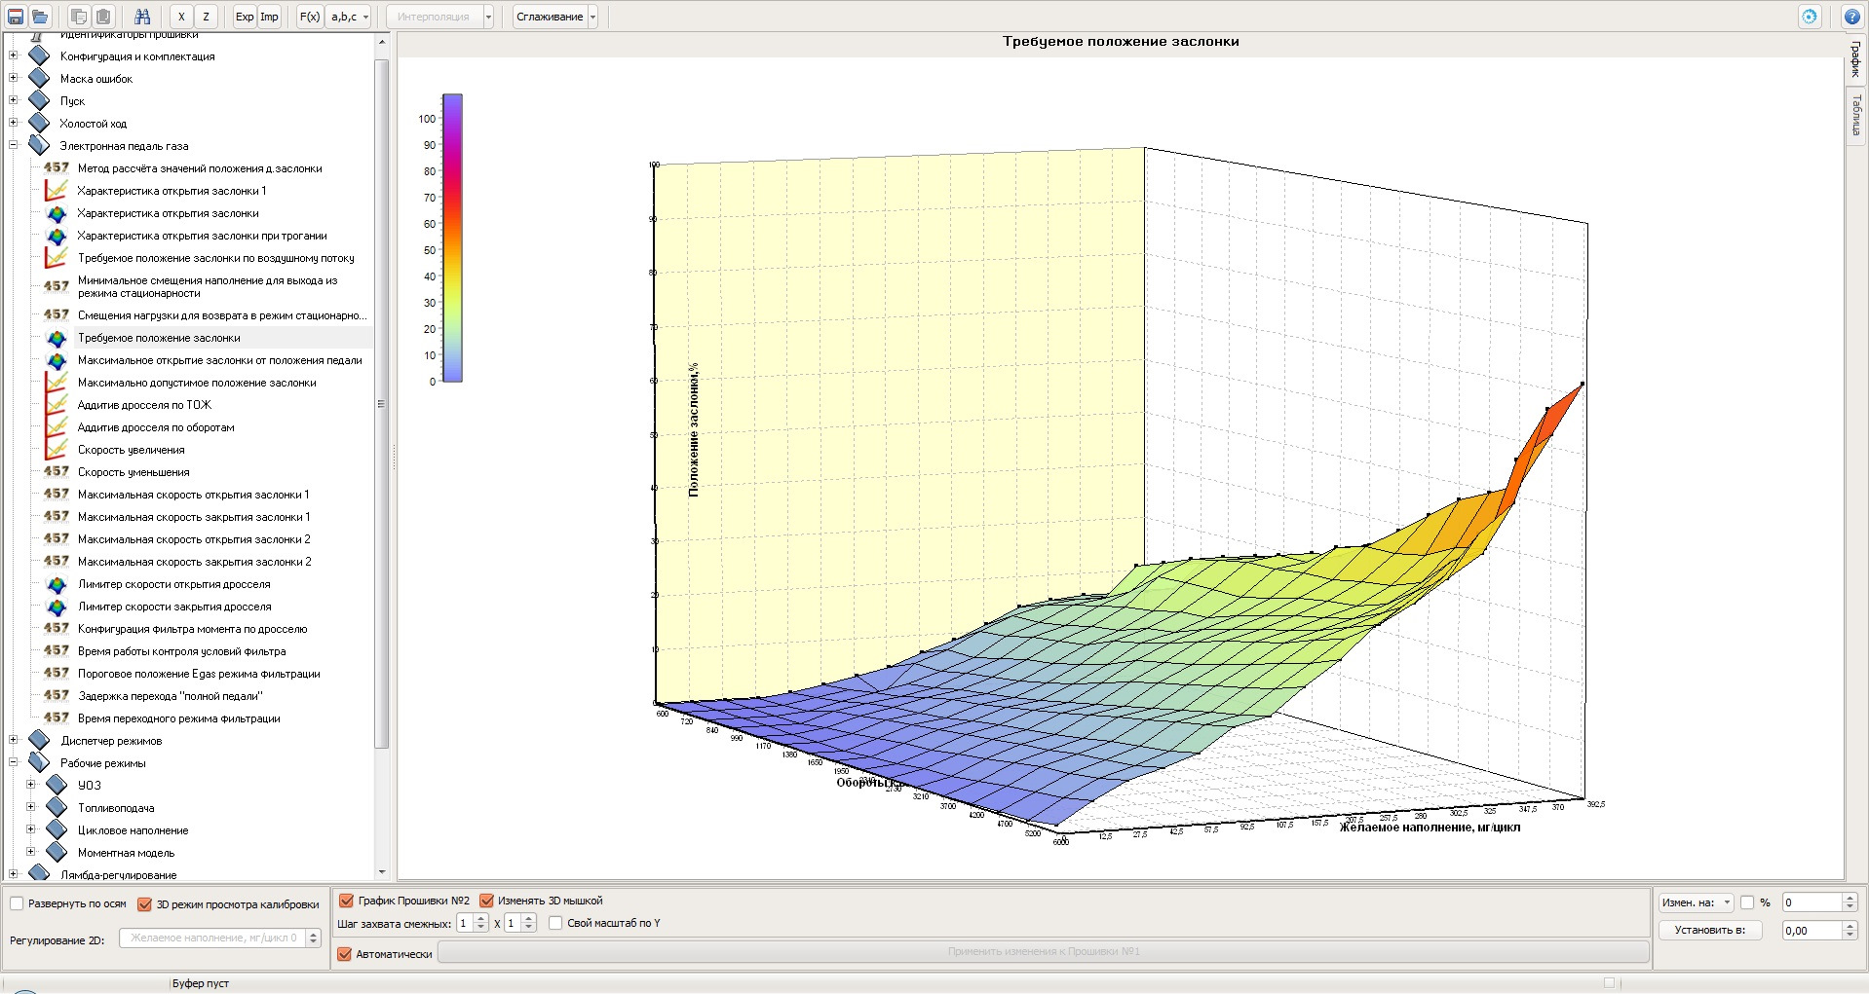The image size is (1869, 994).
Task: Uncheck График Прошивки №2 checkbox
Action: click(347, 901)
